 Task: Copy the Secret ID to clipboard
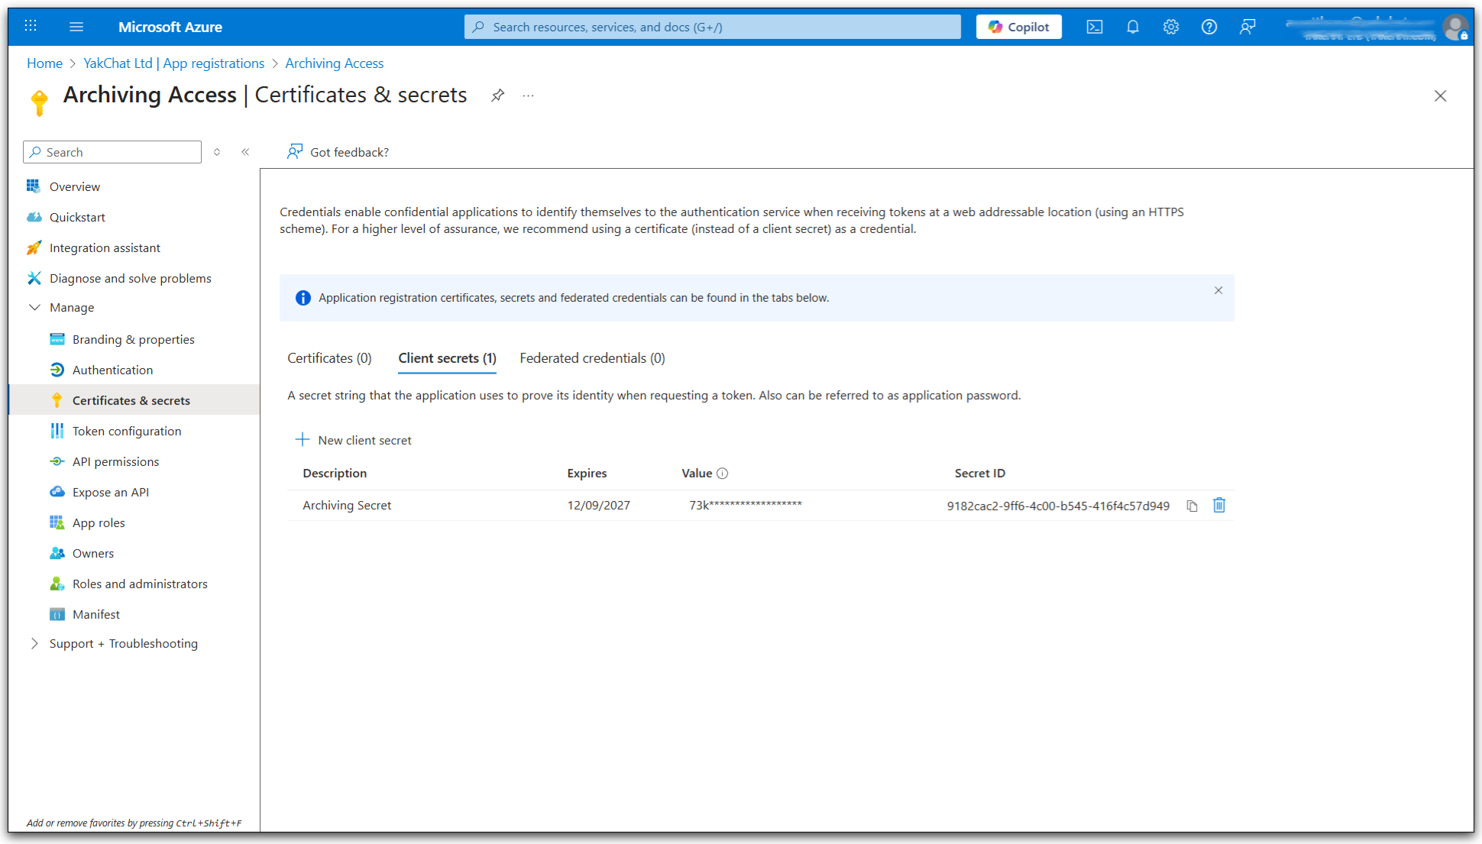(x=1192, y=506)
